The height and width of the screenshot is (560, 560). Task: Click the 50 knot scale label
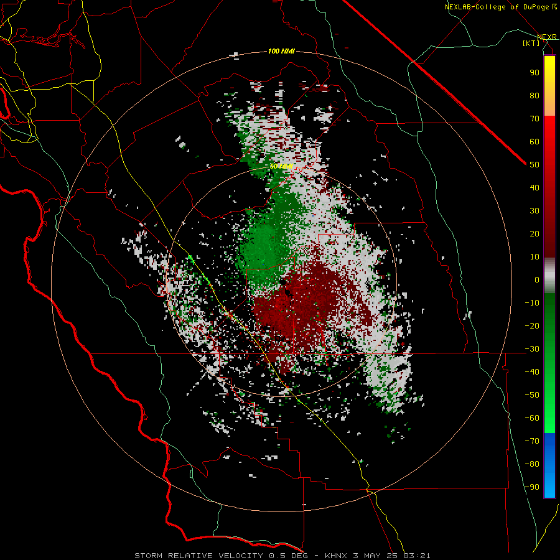[x=534, y=165]
